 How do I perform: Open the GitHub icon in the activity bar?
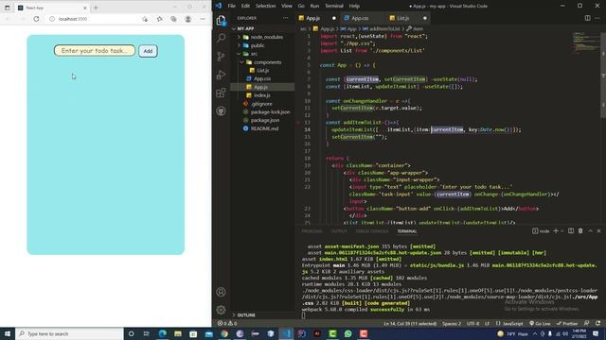[x=221, y=111]
